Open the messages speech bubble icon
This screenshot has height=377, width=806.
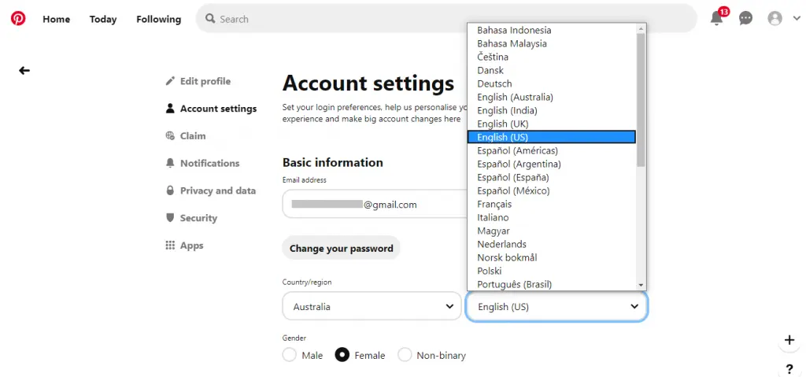tap(745, 19)
